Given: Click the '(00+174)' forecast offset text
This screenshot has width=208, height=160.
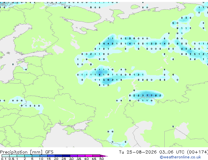Looking at the screenshot, I should [x=198, y=152].
